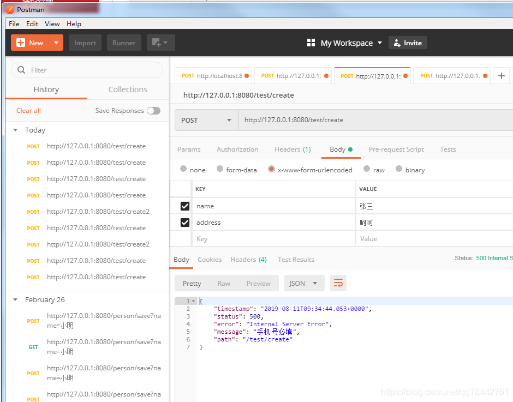Toggle text wrapping in the response viewer
513x402 pixels.
coord(337,283)
